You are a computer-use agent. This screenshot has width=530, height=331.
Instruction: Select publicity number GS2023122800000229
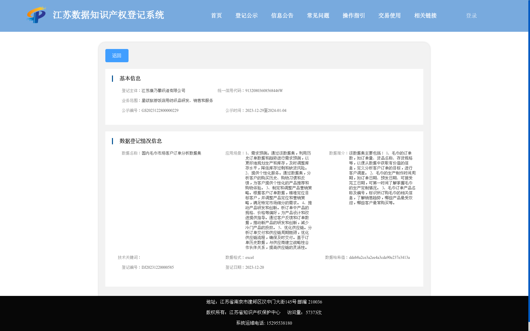[160, 111]
